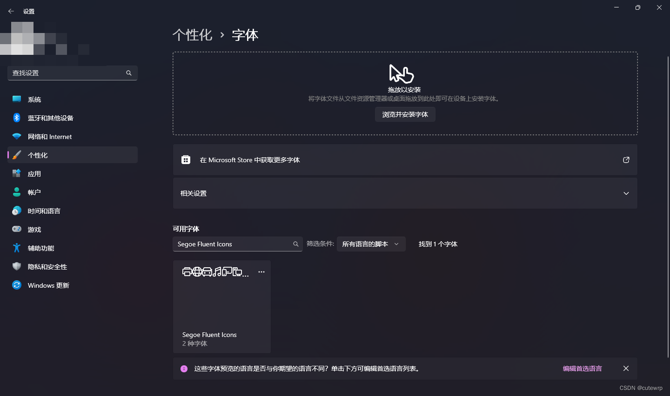Click 编辑首选语言 link
This screenshot has width=670, height=396.
[x=582, y=369]
